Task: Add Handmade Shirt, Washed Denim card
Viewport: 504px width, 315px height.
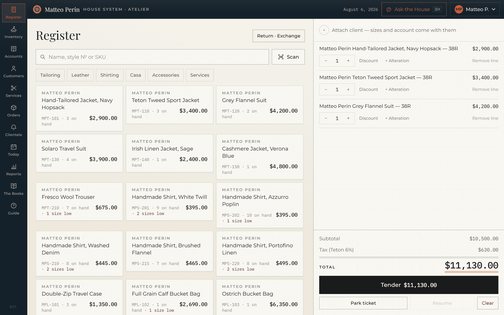Action: [79, 254]
